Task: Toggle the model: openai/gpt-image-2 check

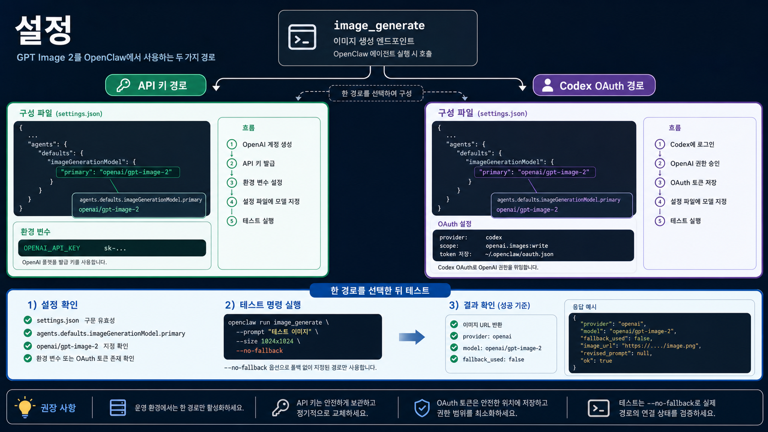Action: (454, 348)
